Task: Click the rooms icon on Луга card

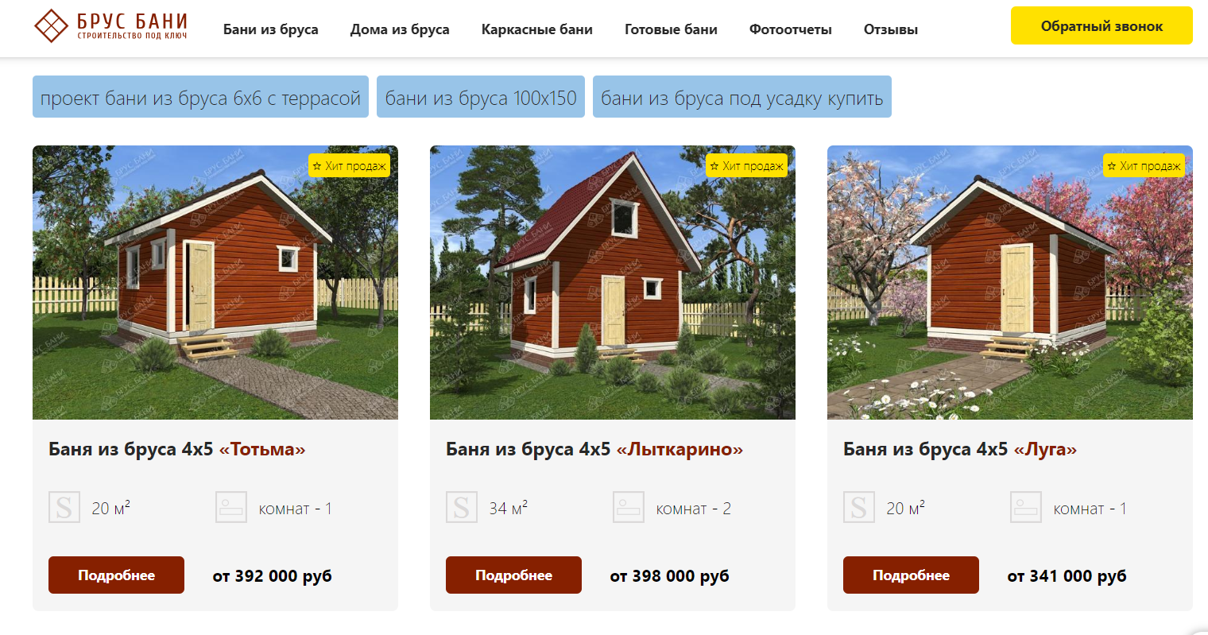Action: [x=1026, y=507]
